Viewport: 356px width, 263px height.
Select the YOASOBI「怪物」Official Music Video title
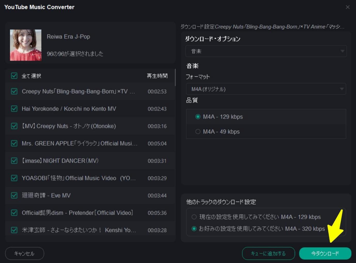click(78, 178)
